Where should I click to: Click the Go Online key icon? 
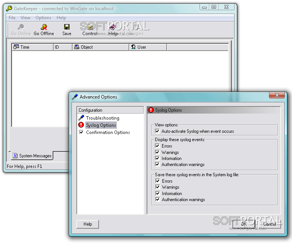coord(21,27)
